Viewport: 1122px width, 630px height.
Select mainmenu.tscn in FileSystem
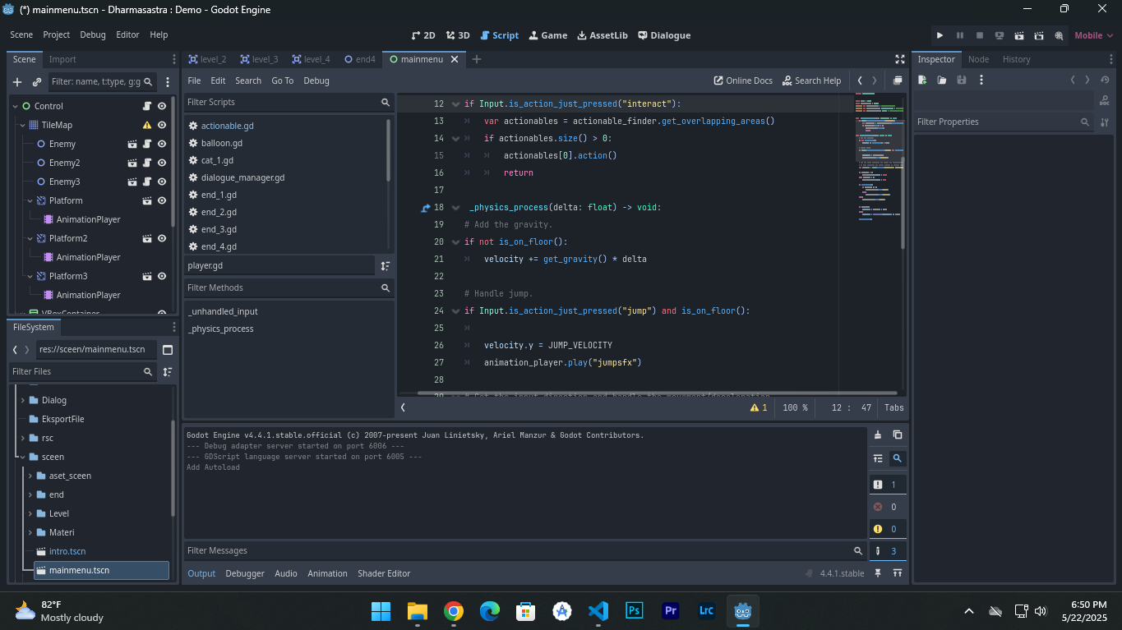[x=102, y=570]
